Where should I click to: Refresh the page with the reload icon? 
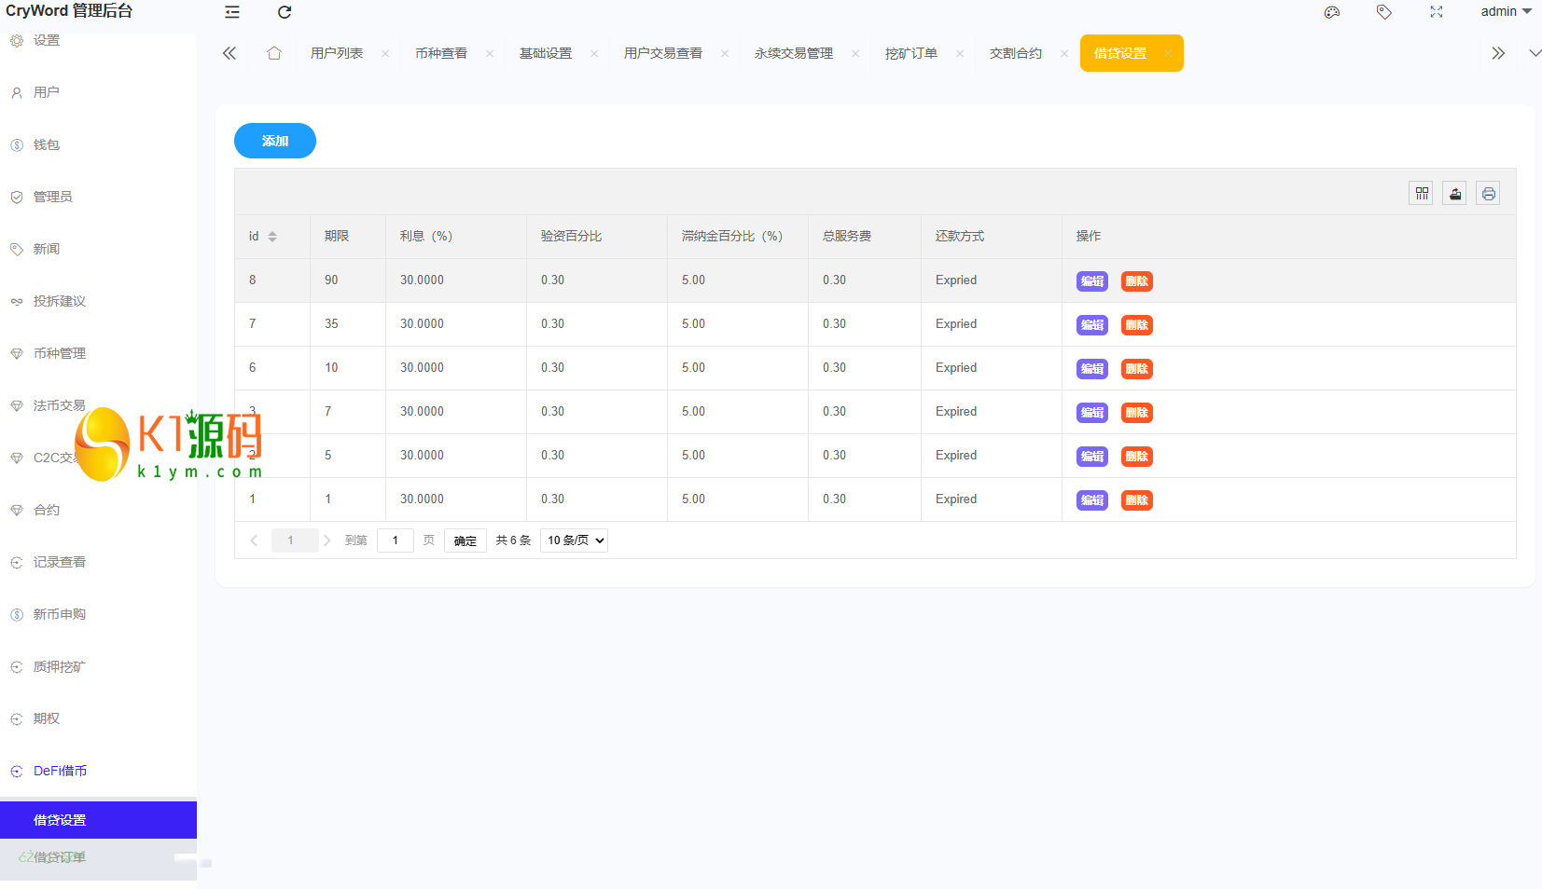(285, 12)
